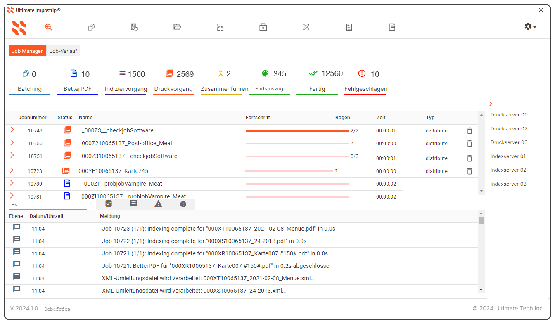Open the toolbox icon in the toolbar
This screenshot has height=324, width=555.
click(x=263, y=27)
